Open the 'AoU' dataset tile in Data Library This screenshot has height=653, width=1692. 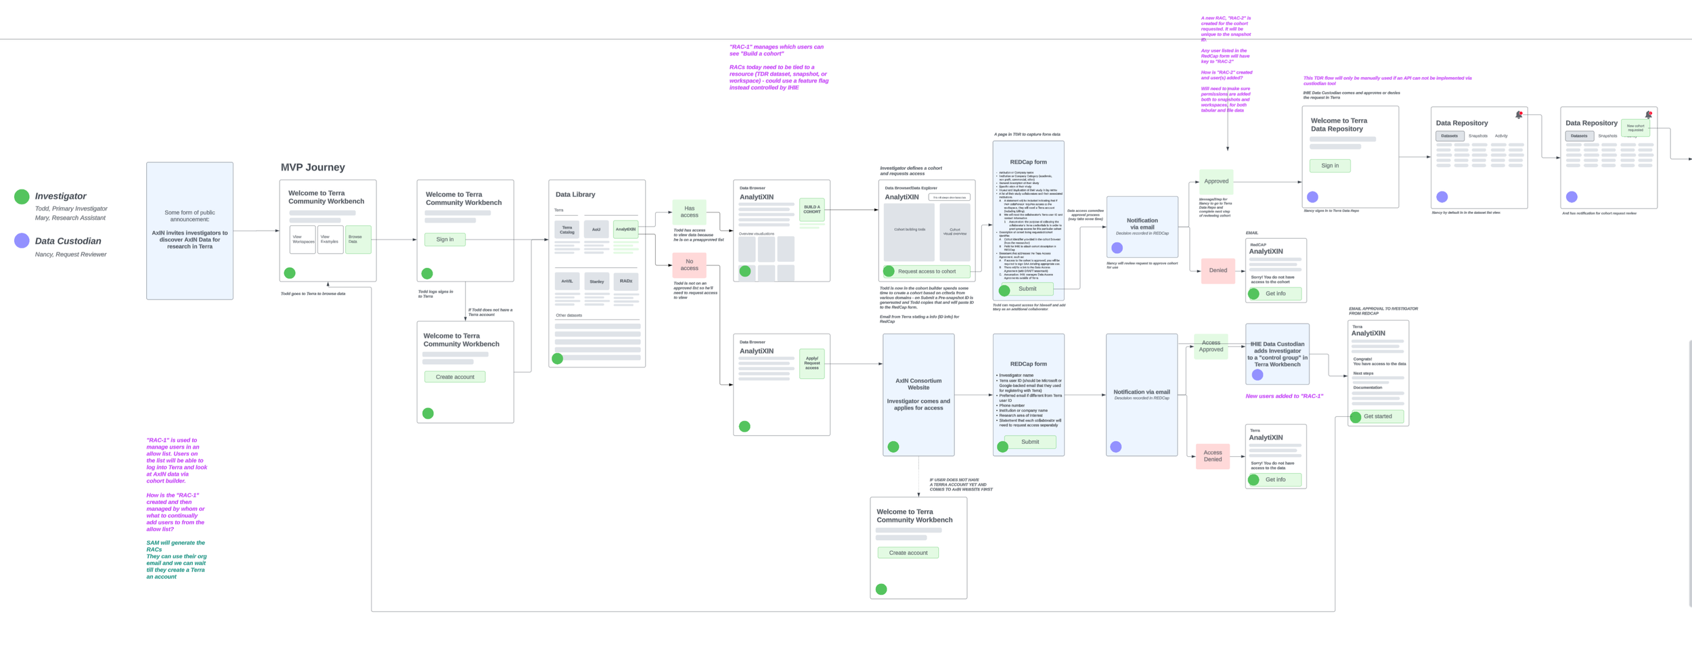coord(596,230)
